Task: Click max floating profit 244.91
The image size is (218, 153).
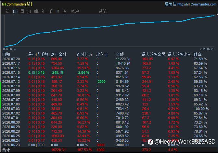Action: tap(147, 82)
